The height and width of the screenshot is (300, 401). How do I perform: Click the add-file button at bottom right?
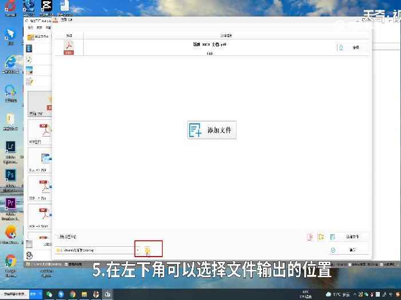point(349,237)
